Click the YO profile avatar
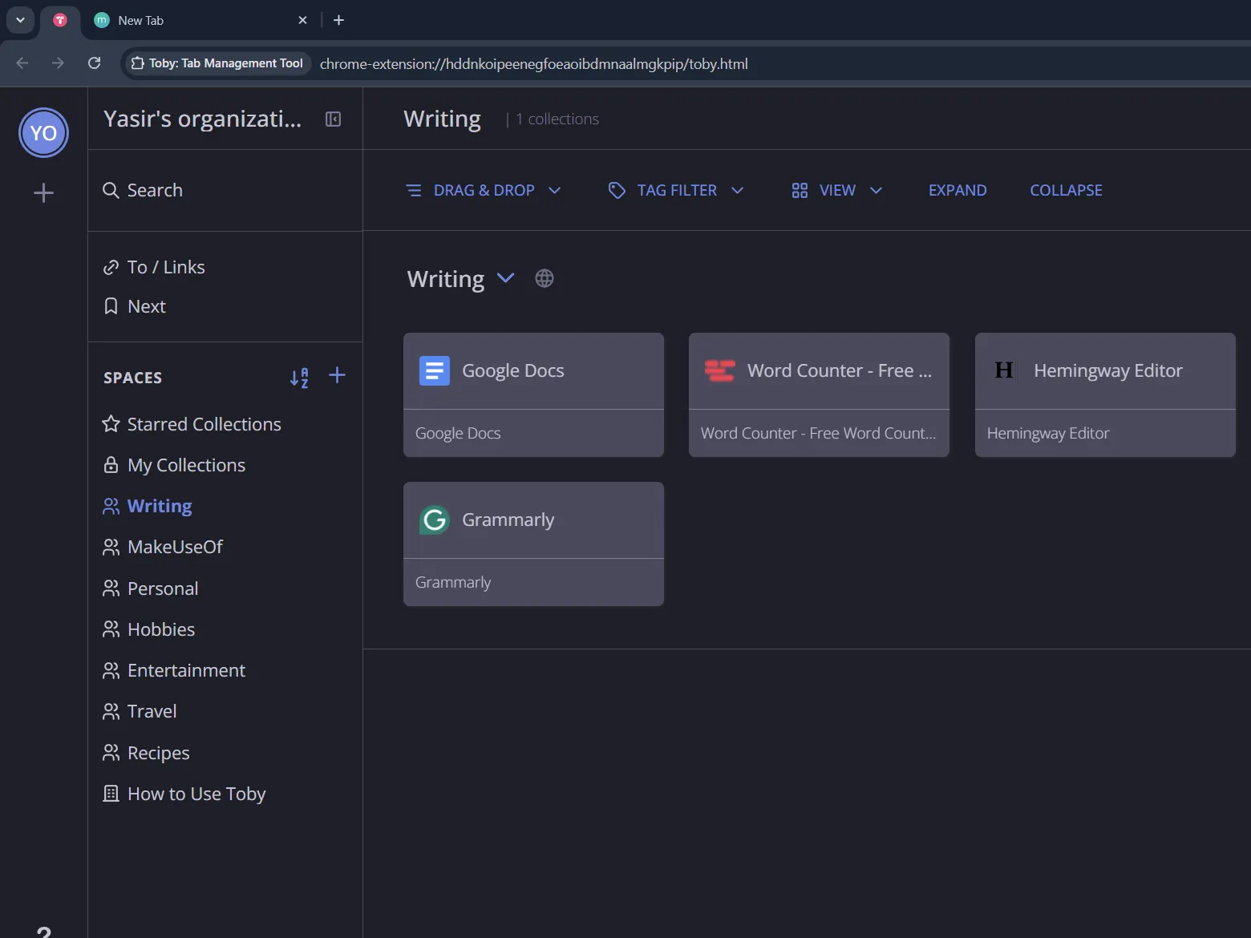1251x938 pixels. point(43,132)
